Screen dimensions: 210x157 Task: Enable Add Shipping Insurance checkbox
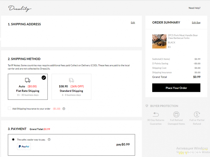point(9,108)
